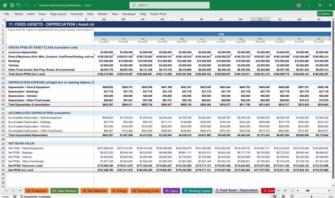Image resolution: width=335 pixels, height=198 pixels.
Task: Click the next sheet navigation arrow
Action: (x=13, y=191)
